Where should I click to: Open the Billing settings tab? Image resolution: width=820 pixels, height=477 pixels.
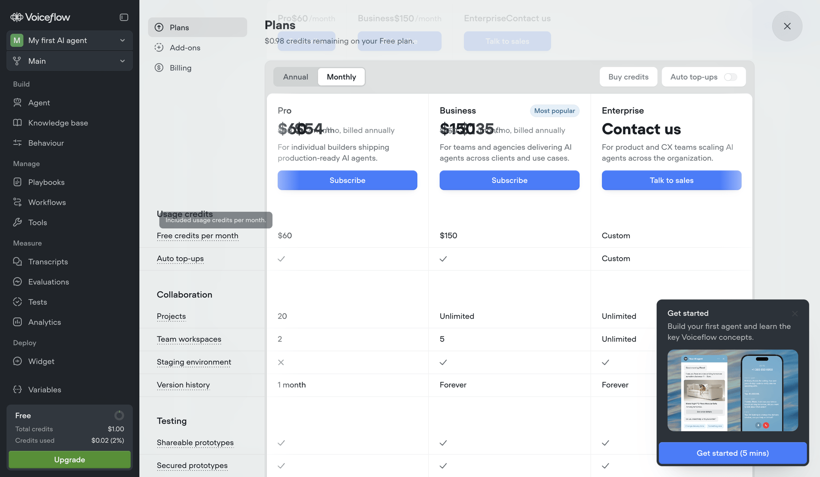pos(197,68)
